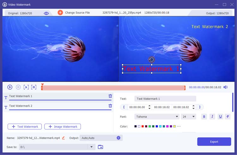Mute the preview volume speaker icon

point(226,87)
